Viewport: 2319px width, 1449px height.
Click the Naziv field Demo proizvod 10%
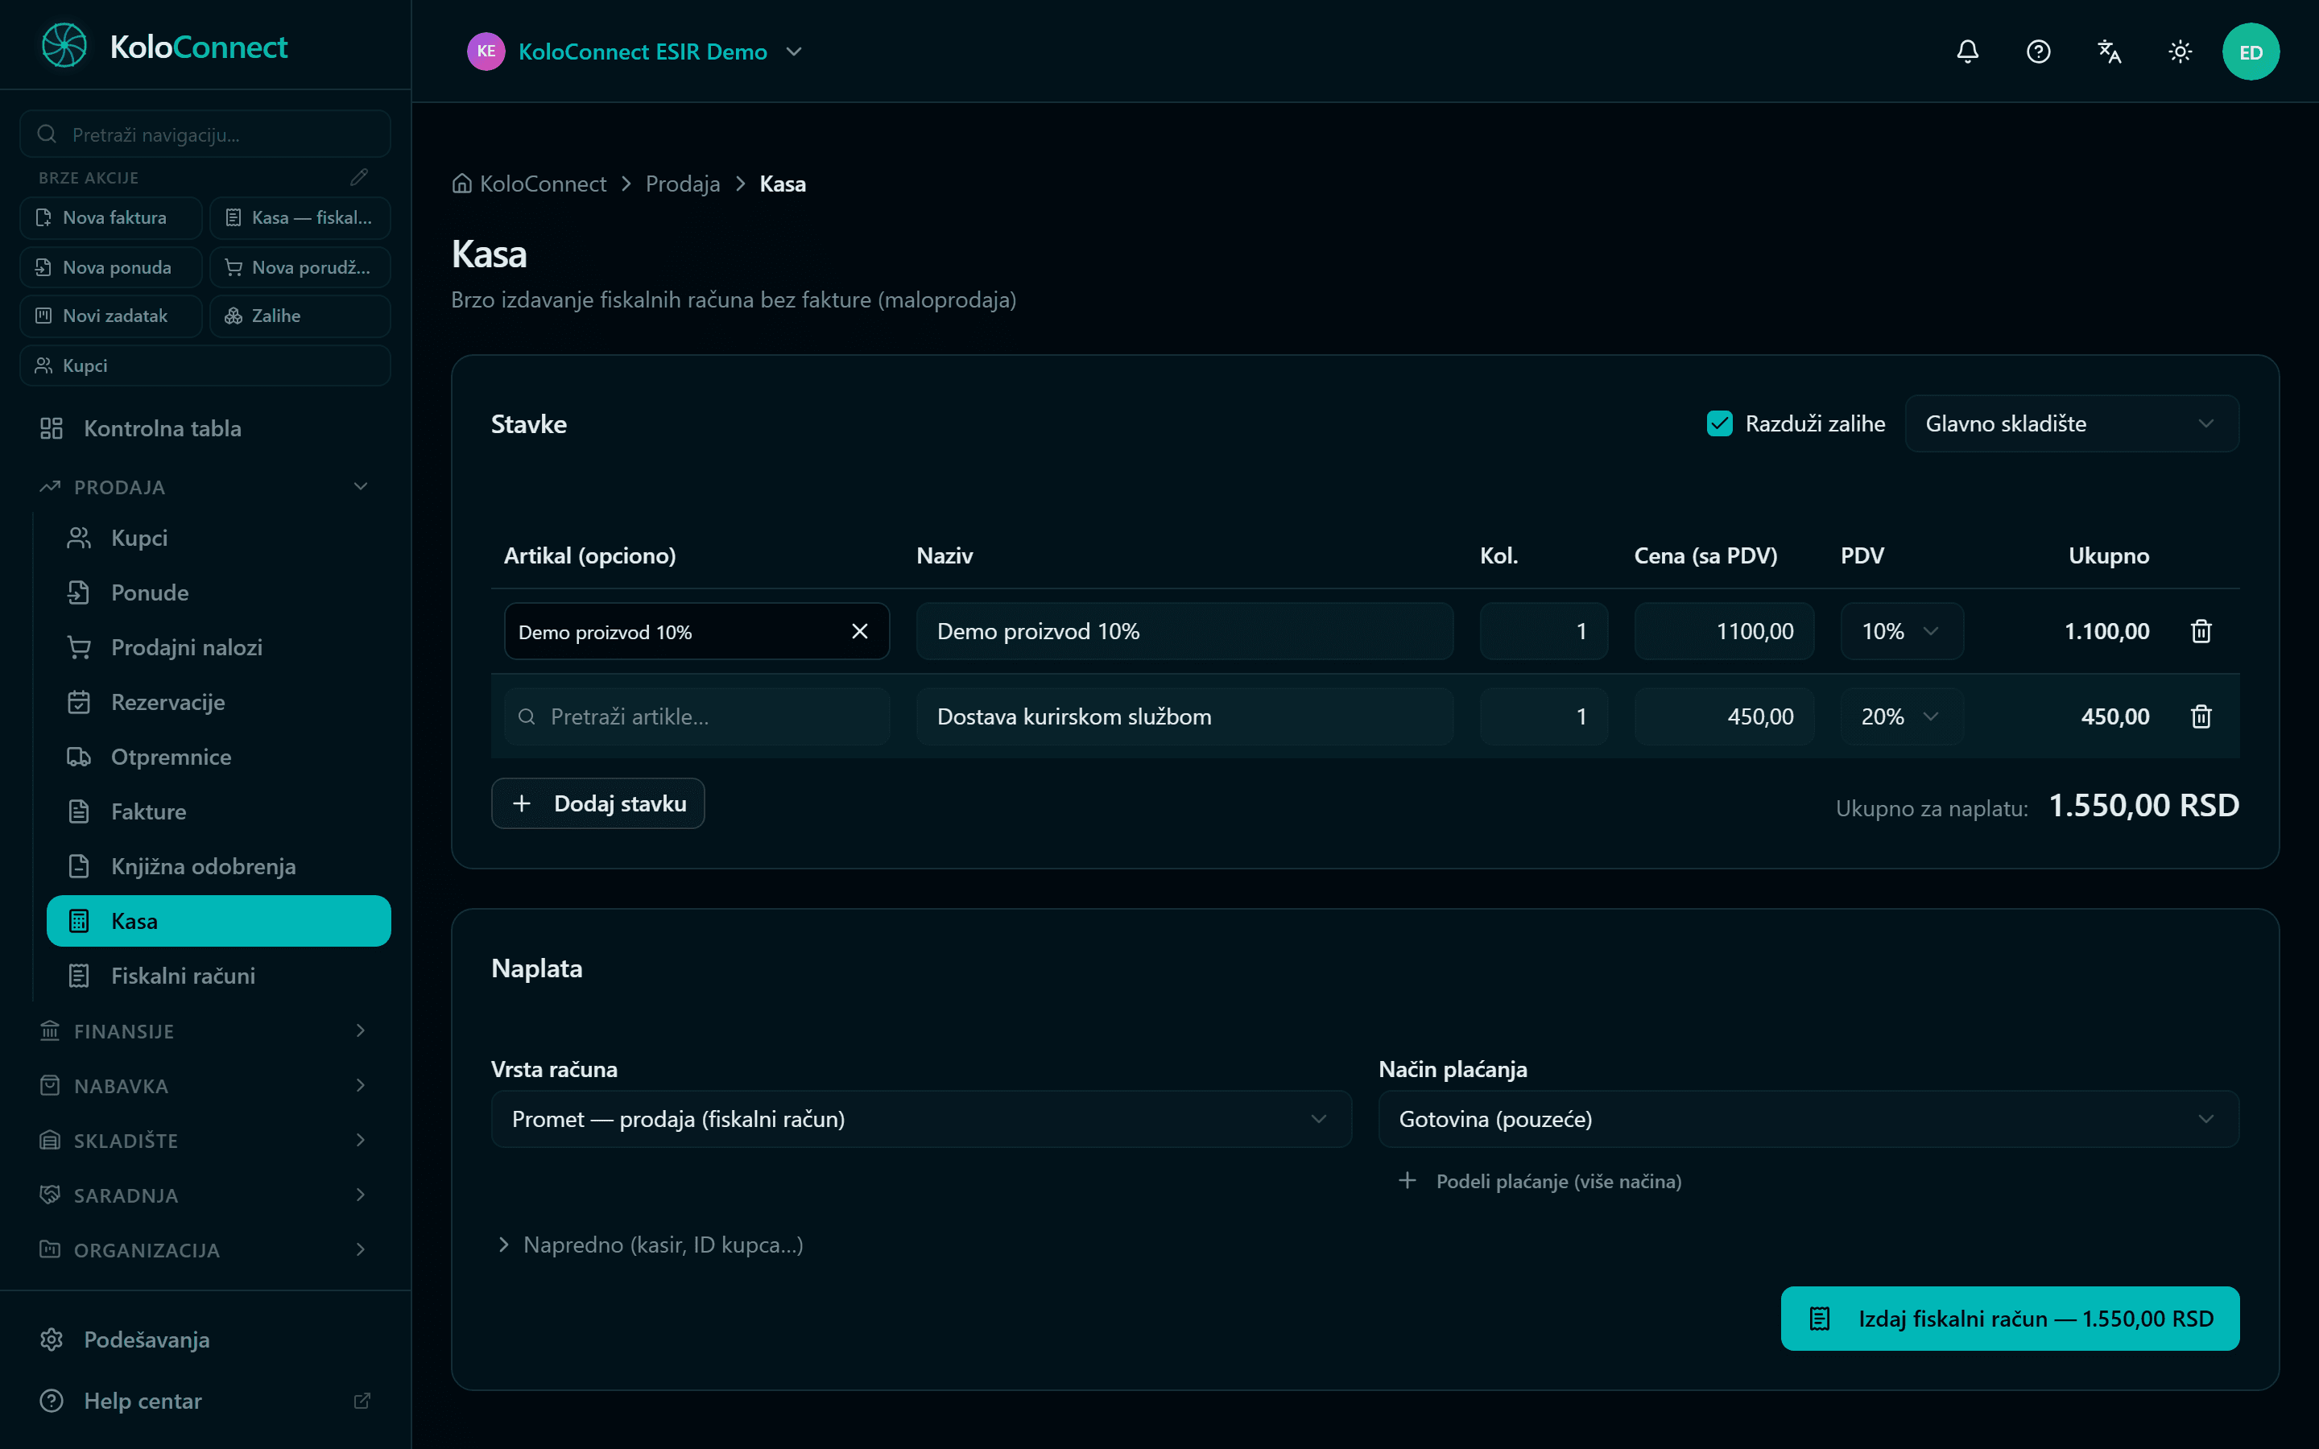coord(1184,632)
